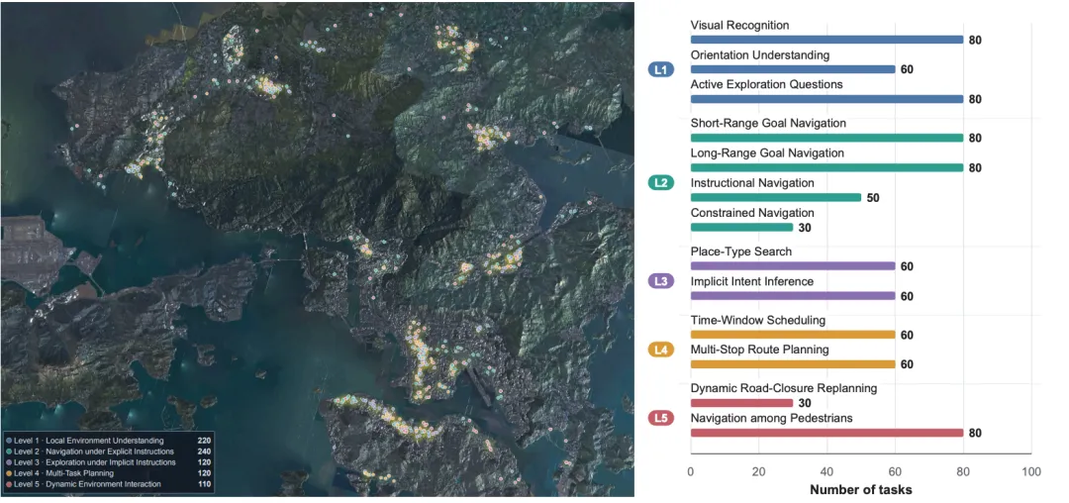Click the 'Long-Range Goal Navigation' label
This screenshot has height=503, width=1069.
(x=767, y=153)
